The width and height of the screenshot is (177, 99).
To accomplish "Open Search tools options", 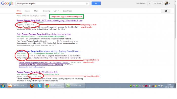I will click(68, 11).
